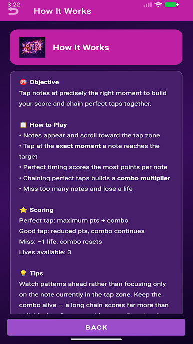Image resolution: width=193 pixels, height=344 pixels.
Task: Tap the target emoji beside Objective
Action: pos(23,82)
